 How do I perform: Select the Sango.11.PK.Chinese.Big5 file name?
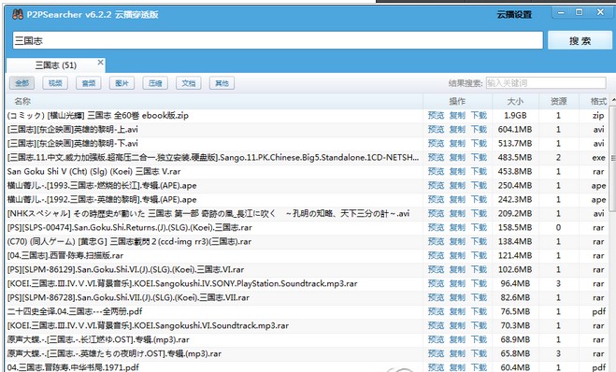[213, 158]
